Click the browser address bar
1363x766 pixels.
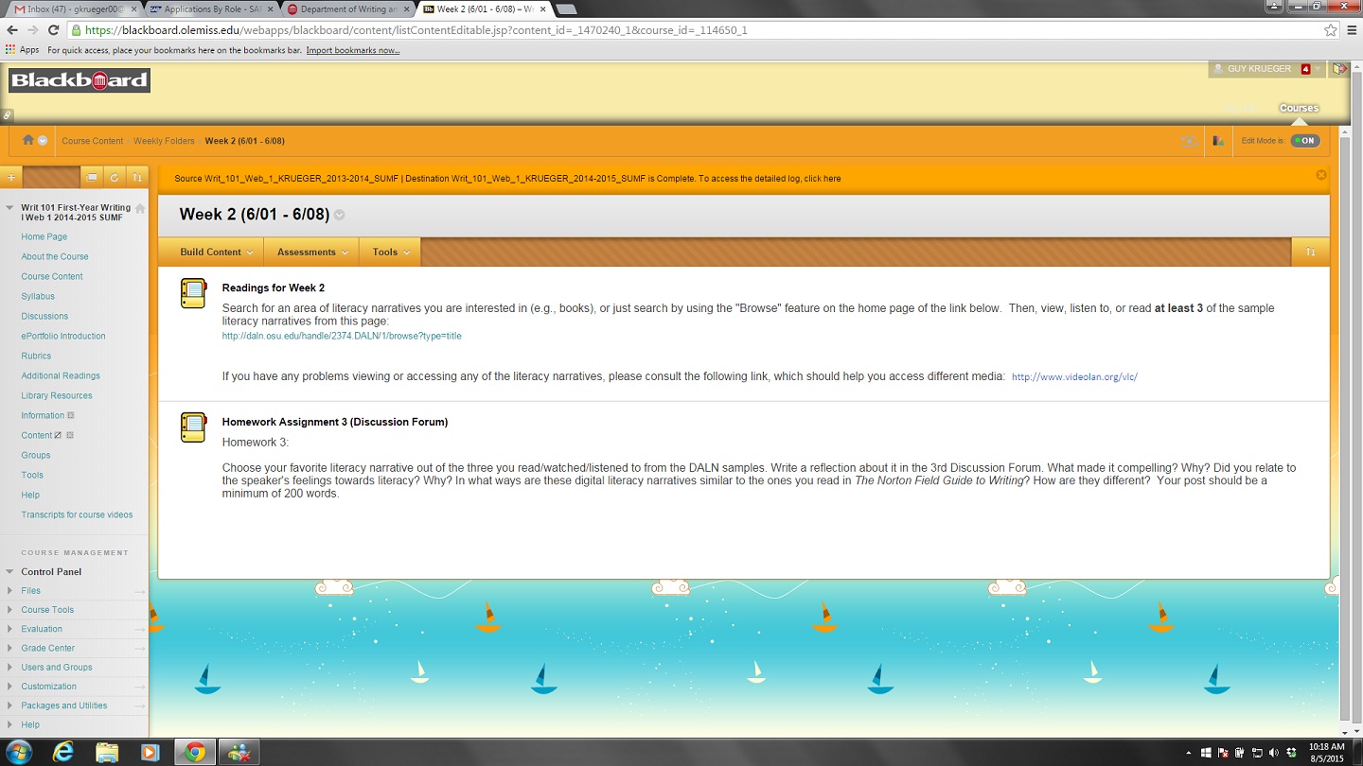pyautogui.click(x=663, y=30)
